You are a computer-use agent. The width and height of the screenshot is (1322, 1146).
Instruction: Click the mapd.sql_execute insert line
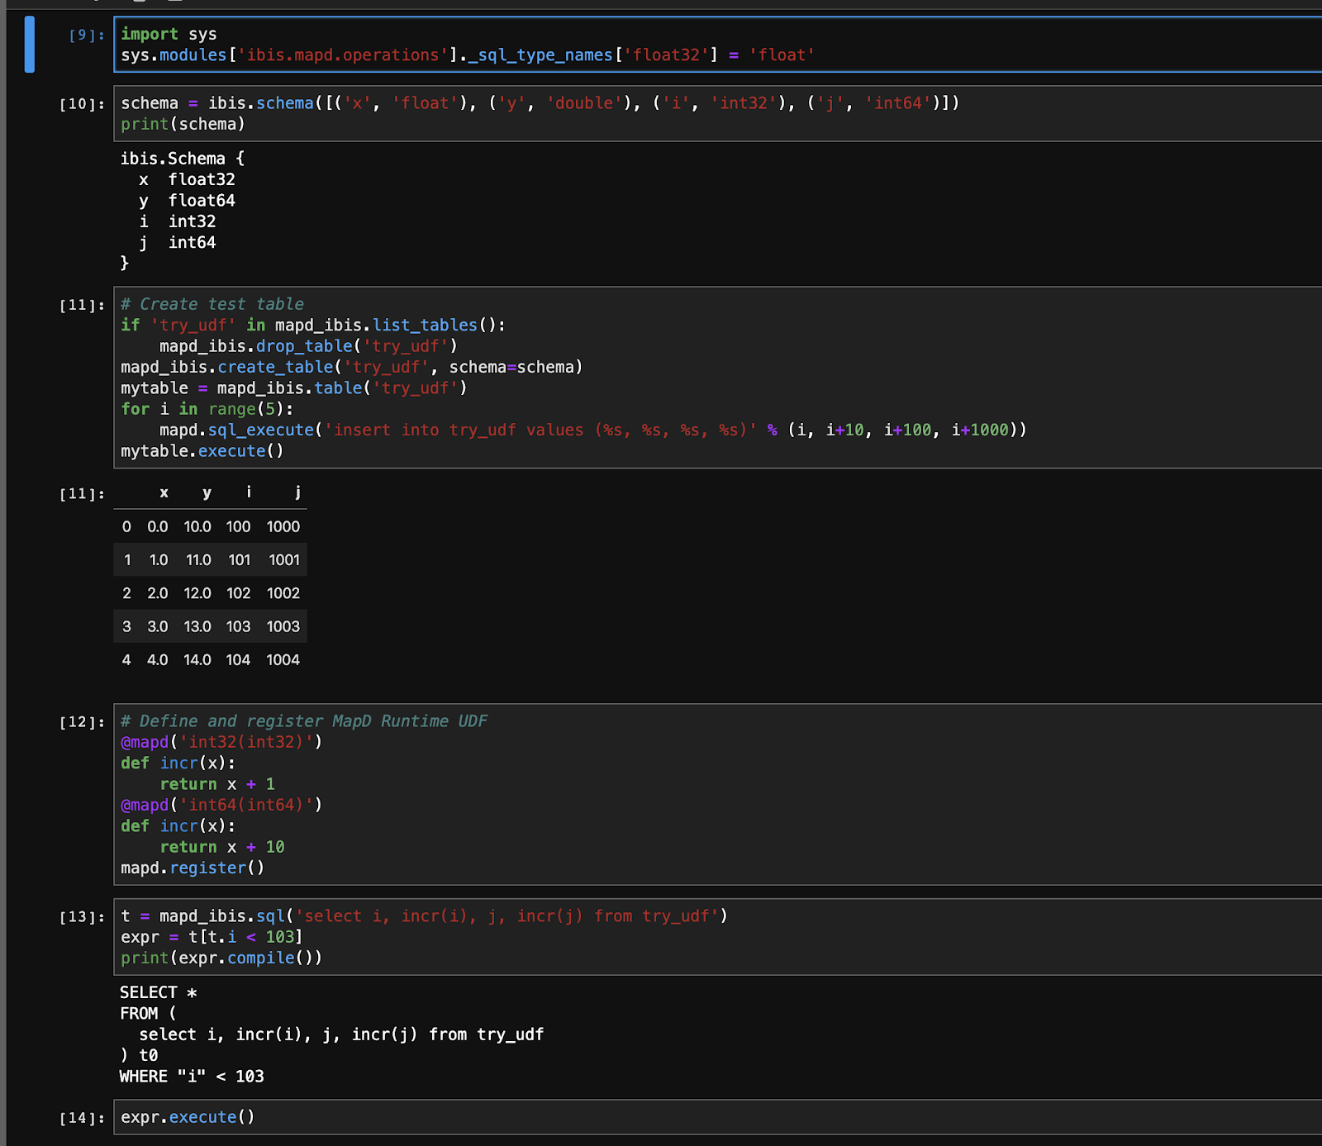coord(593,430)
